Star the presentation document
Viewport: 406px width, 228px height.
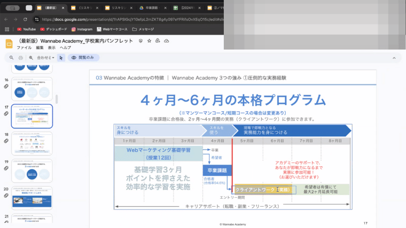[149, 41]
